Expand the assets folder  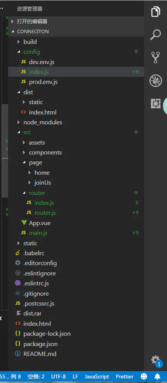[76, 142]
